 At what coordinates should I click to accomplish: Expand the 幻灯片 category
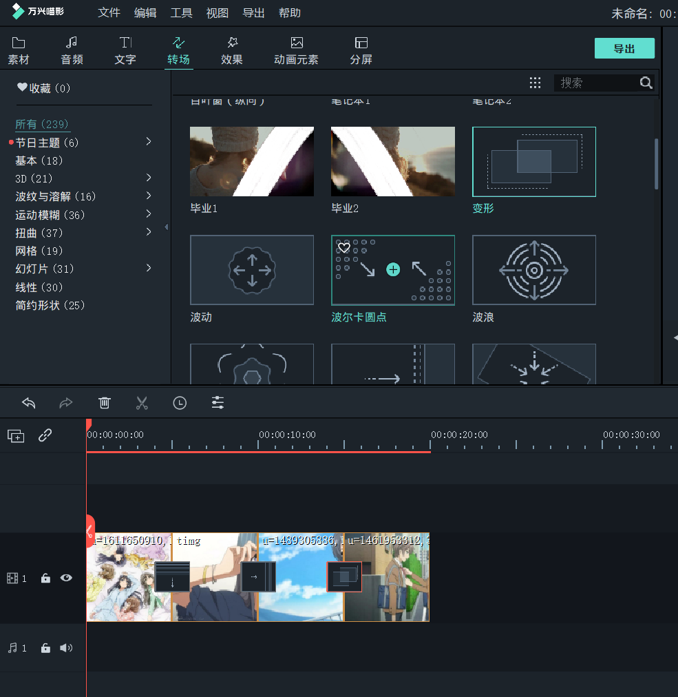pyautogui.click(x=148, y=269)
